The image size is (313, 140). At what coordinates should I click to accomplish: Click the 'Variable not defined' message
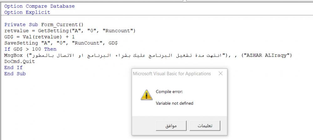174,103
